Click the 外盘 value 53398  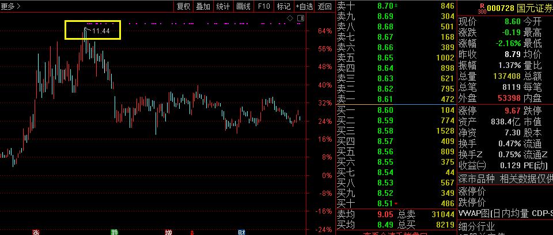click(x=509, y=98)
